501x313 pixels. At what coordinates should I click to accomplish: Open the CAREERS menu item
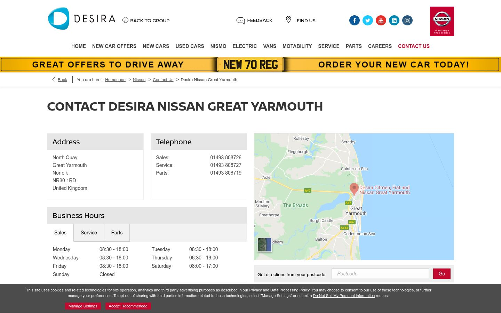click(x=380, y=46)
